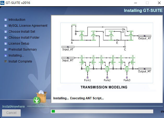The width and height of the screenshot is (164, 118).
Task: Select the Introduction step label
Action: [17, 20]
